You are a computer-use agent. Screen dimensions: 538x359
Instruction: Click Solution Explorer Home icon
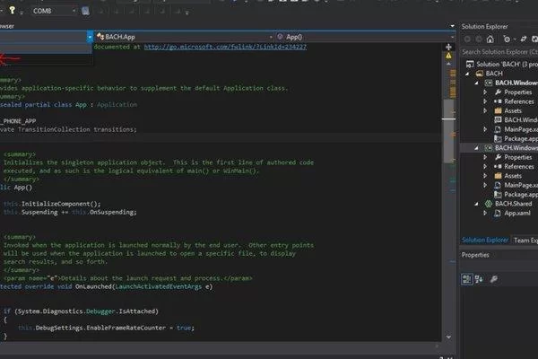click(x=490, y=39)
